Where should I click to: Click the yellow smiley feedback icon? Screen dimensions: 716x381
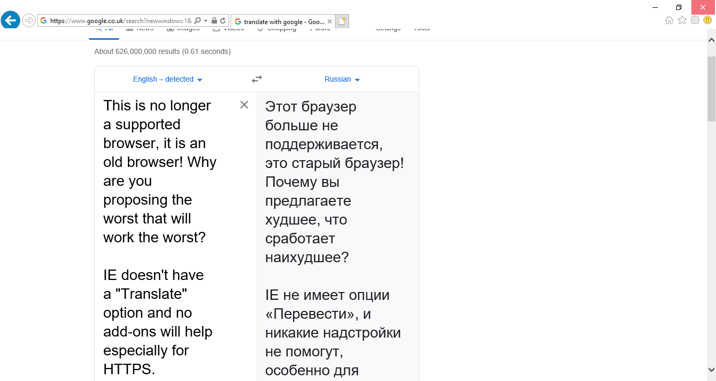tap(708, 20)
